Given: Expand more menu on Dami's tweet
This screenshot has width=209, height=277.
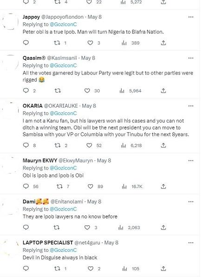Looking at the screenshot, I should click(x=191, y=202).
